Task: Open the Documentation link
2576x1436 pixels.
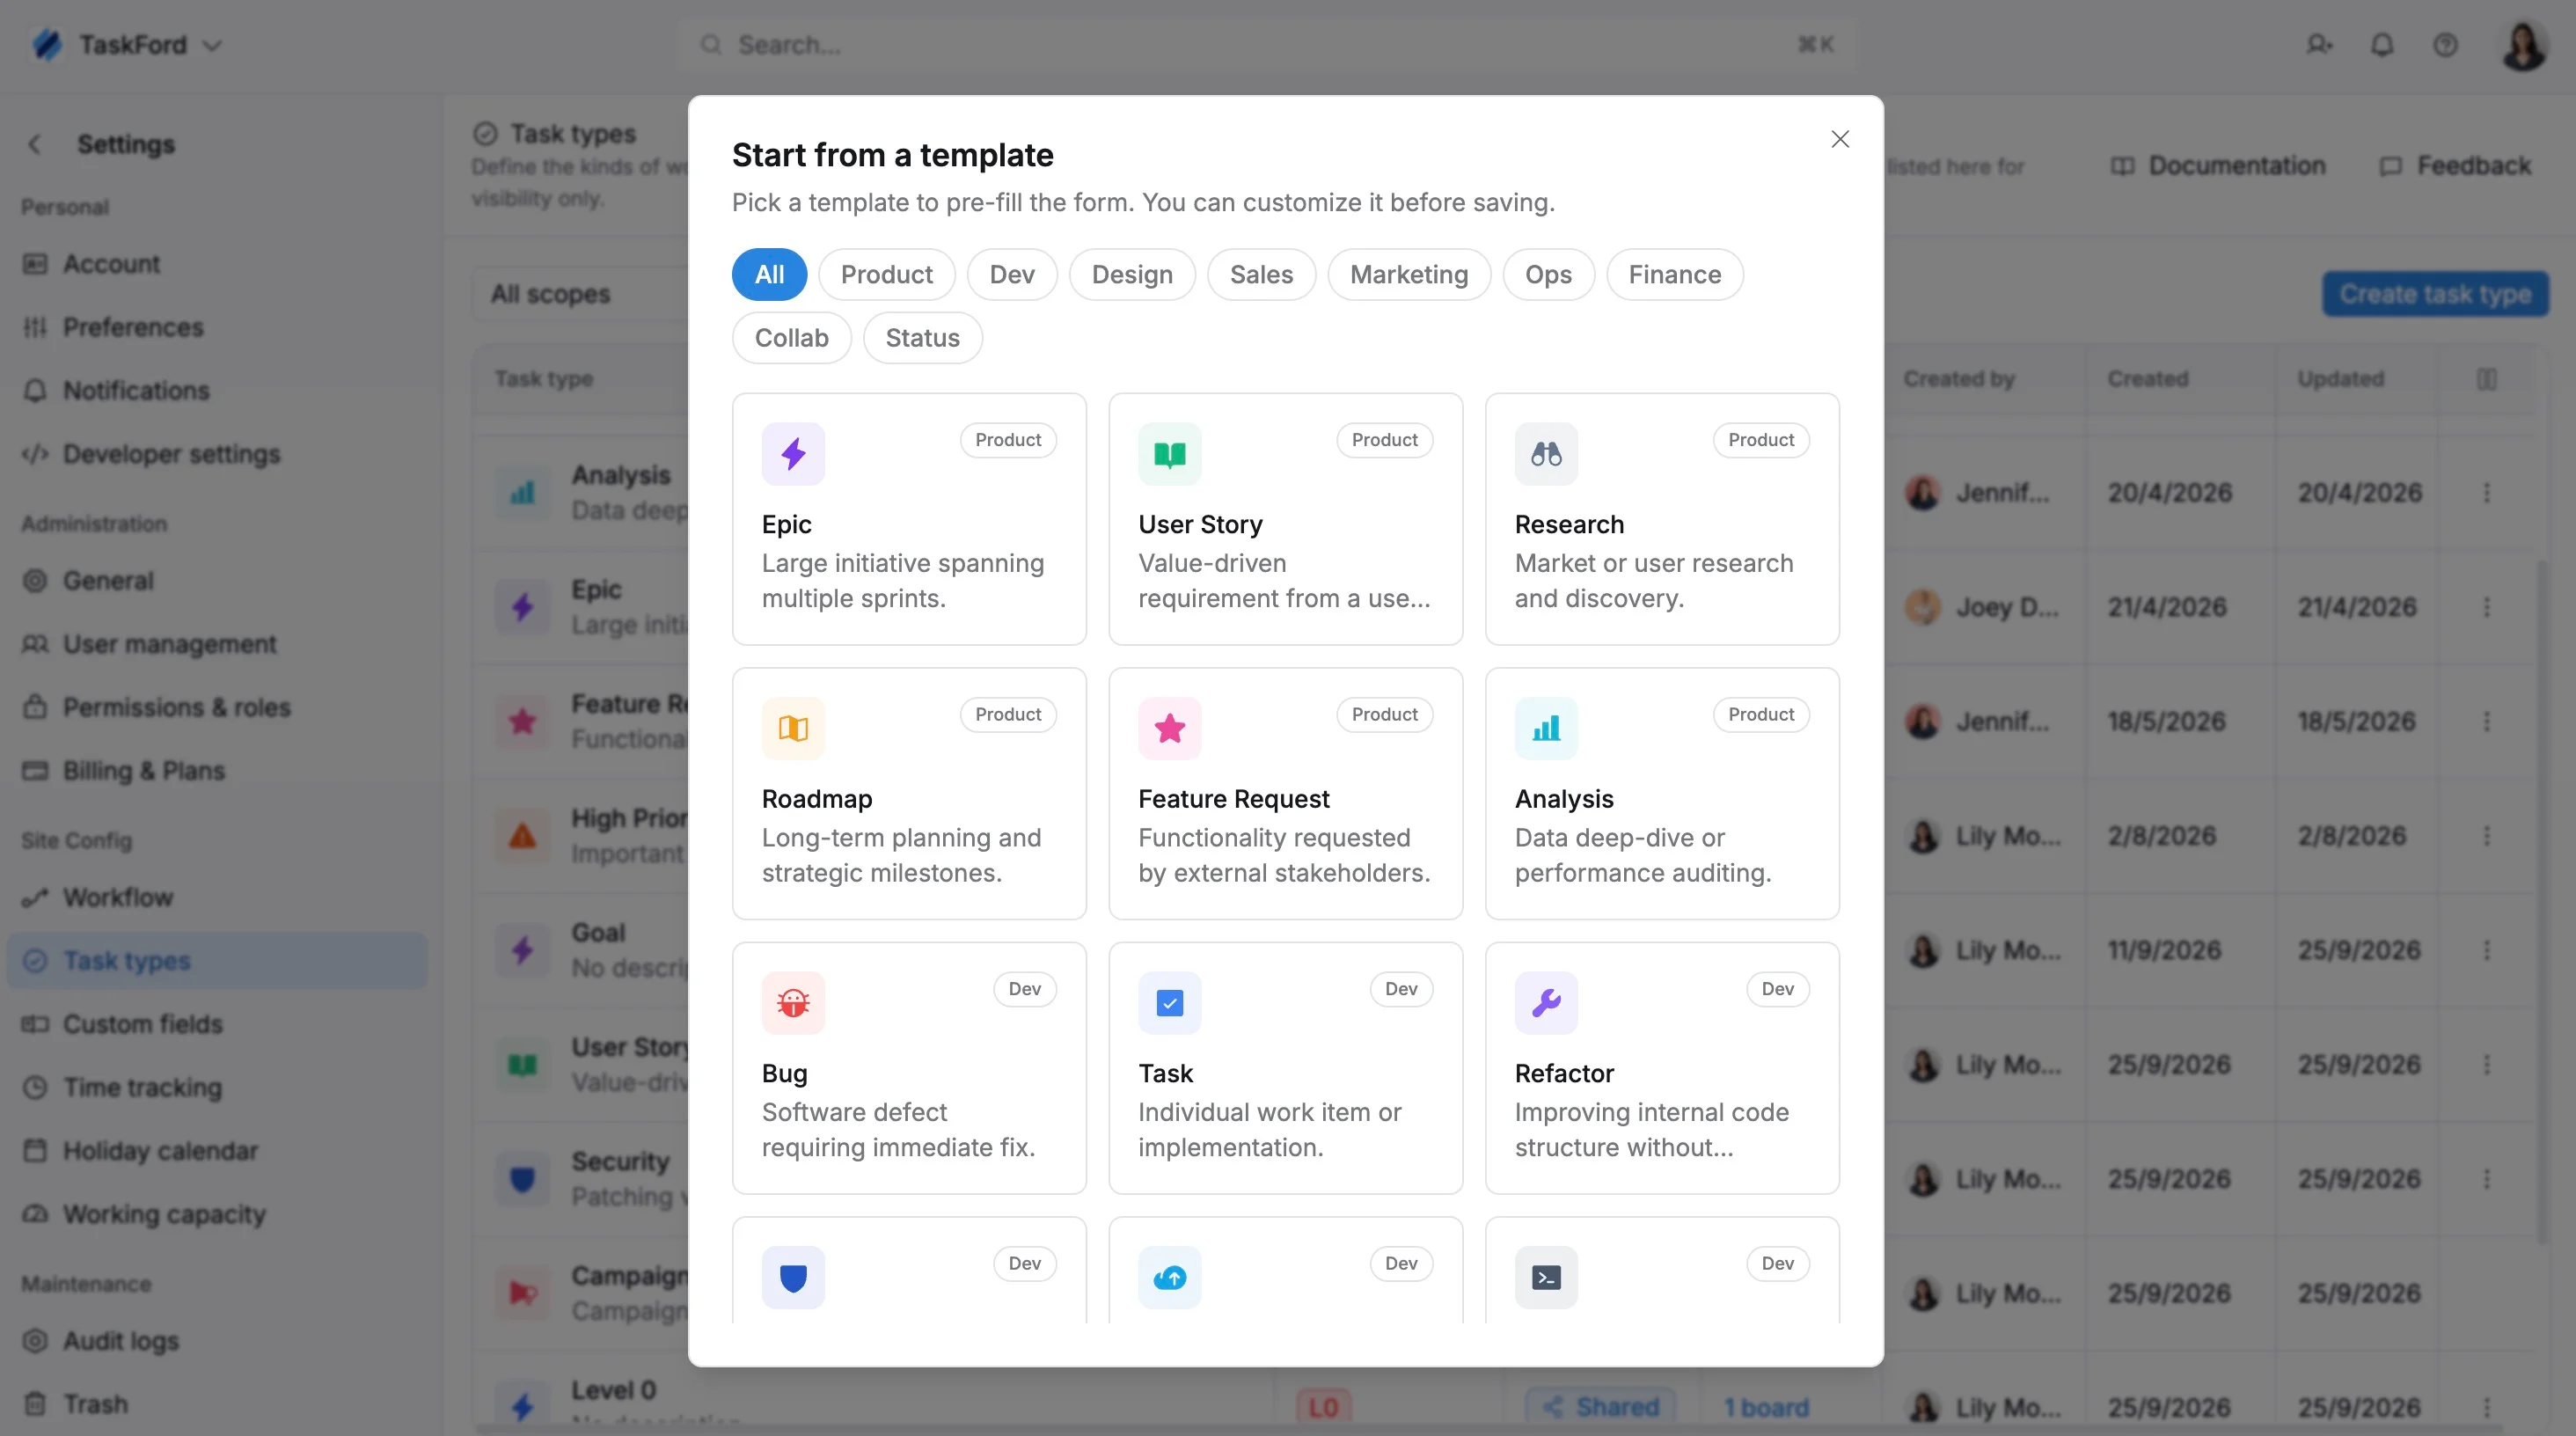Action: pyautogui.click(x=2218, y=166)
